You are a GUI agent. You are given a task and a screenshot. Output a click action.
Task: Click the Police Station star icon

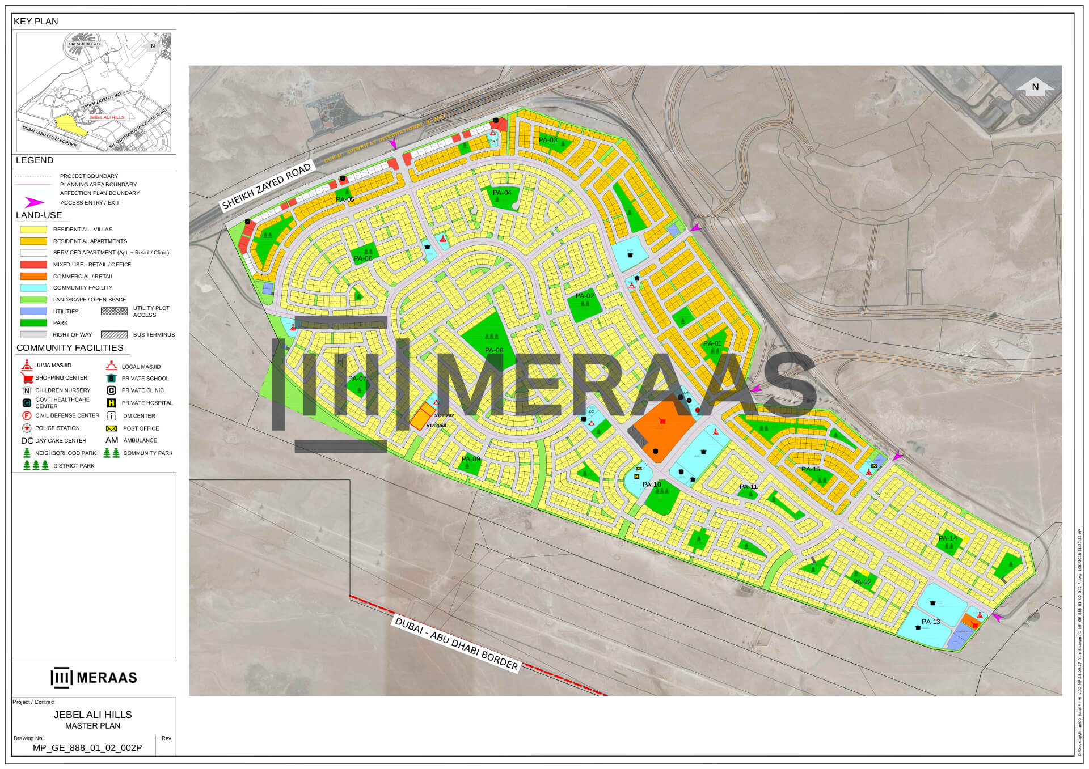tap(27, 428)
